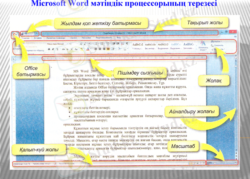
Task: Apply the Абзац с... style
Action: [x=137, y=46]
